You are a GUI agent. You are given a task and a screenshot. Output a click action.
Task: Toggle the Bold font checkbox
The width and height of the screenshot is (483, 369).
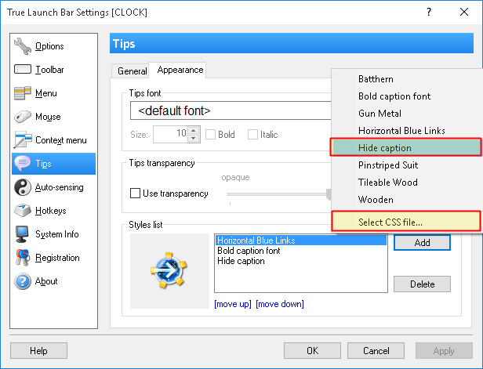(x=211, y=135)
